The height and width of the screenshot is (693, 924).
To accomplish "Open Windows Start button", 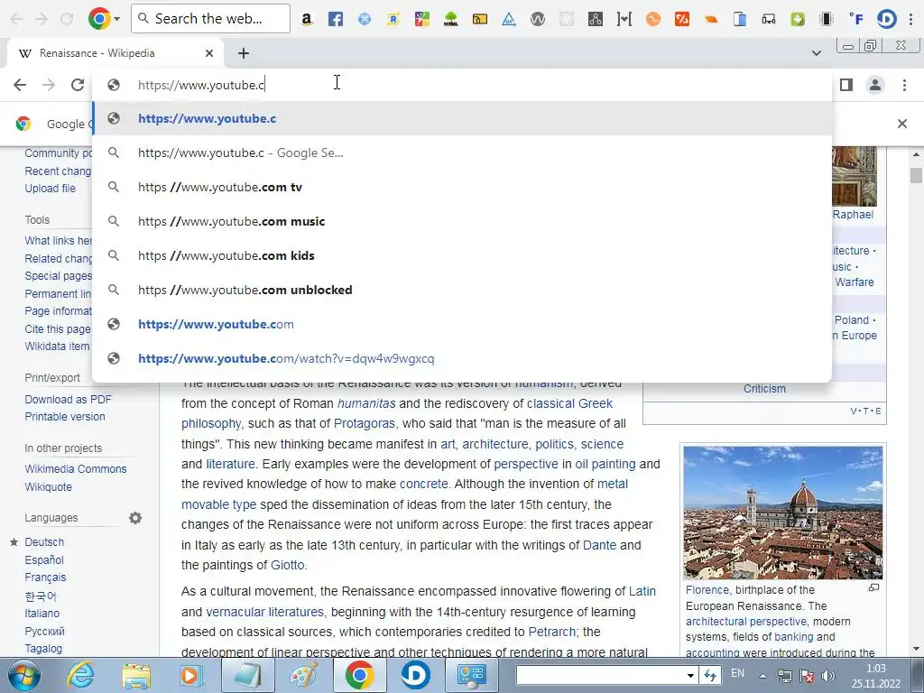I will [x=24, y=675].
